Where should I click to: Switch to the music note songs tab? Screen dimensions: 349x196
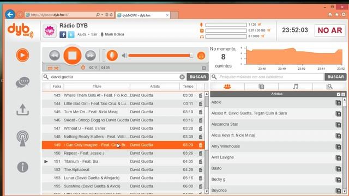tap(296, 87)
